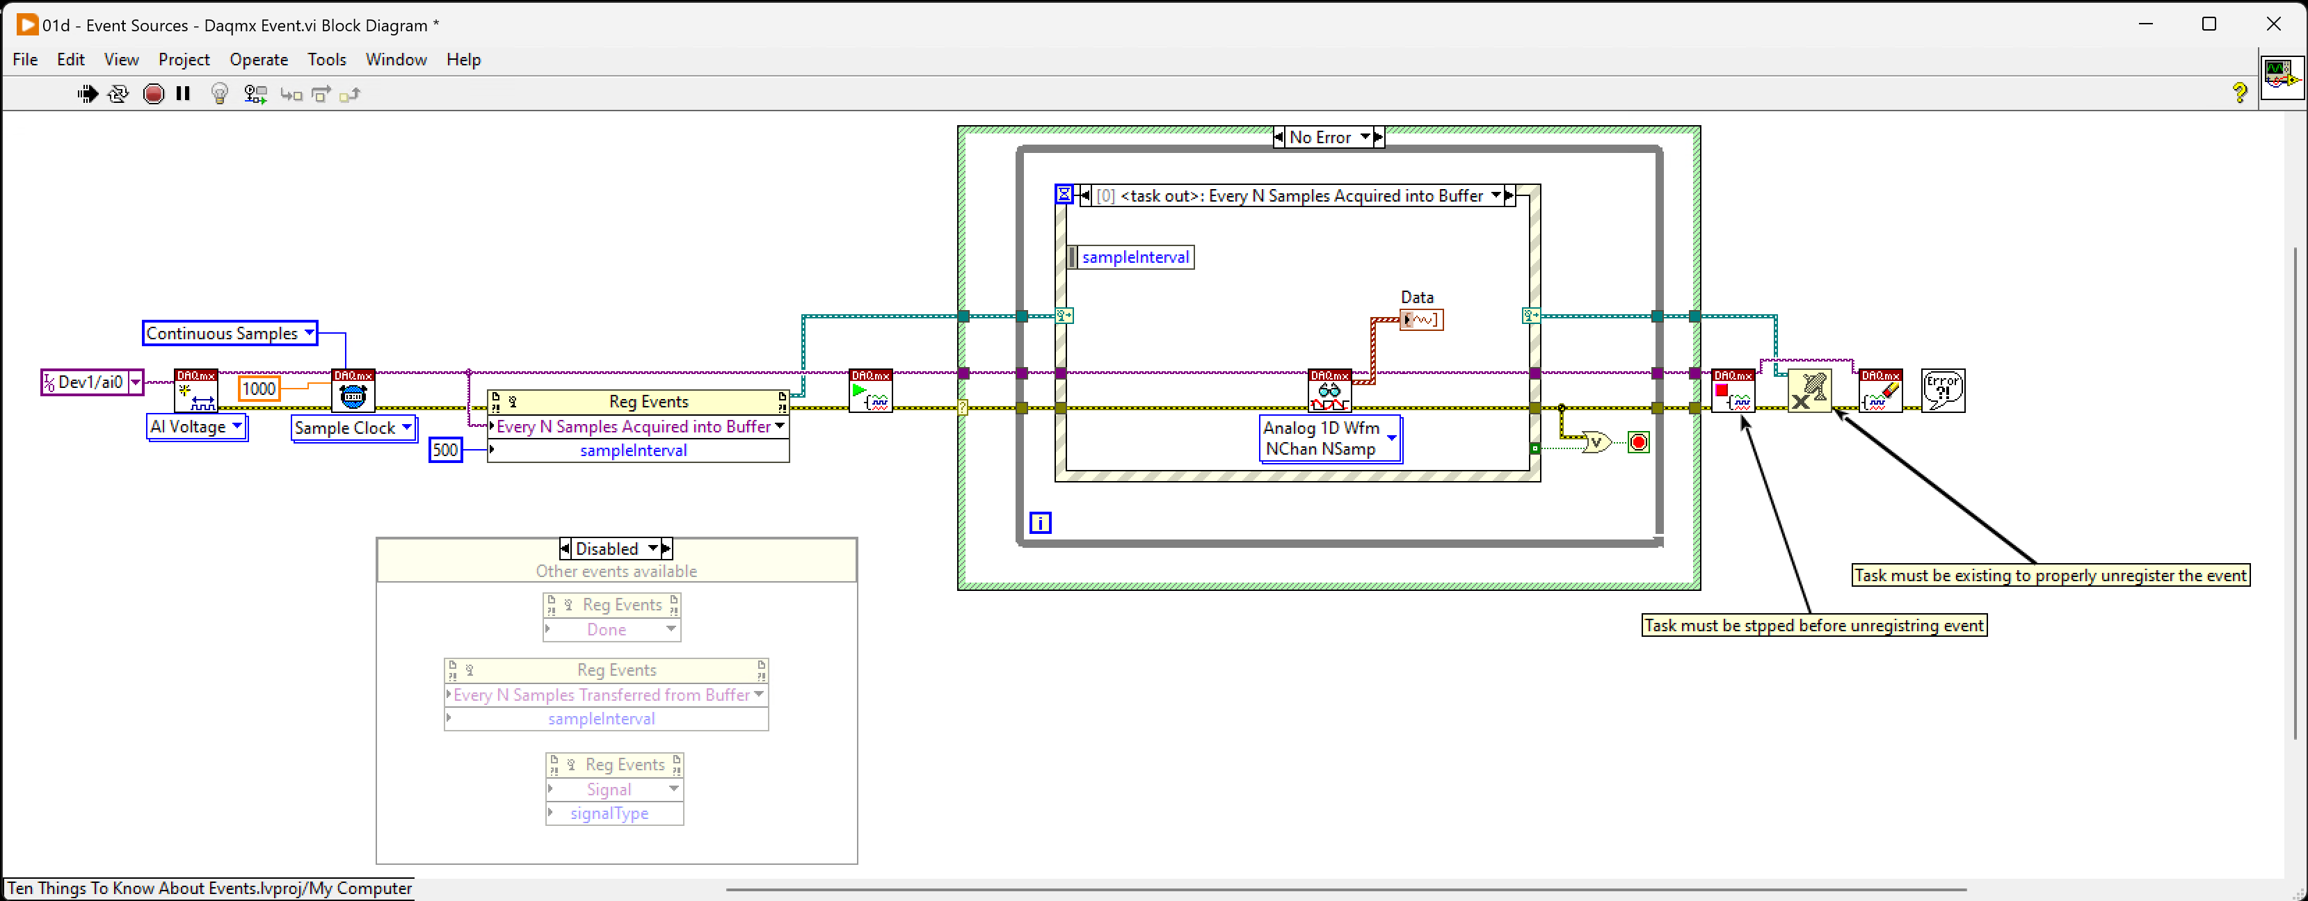2308x901 pixels.
Task: Select the DAQmx Read node
Action: coord(1329,391)
